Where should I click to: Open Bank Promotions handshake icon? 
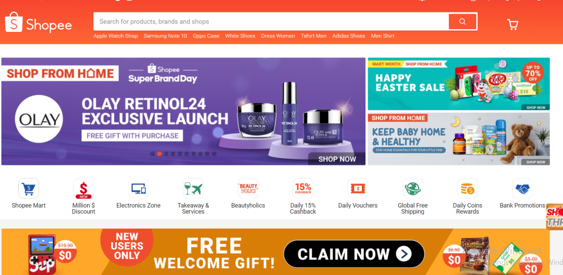(522, 188)
